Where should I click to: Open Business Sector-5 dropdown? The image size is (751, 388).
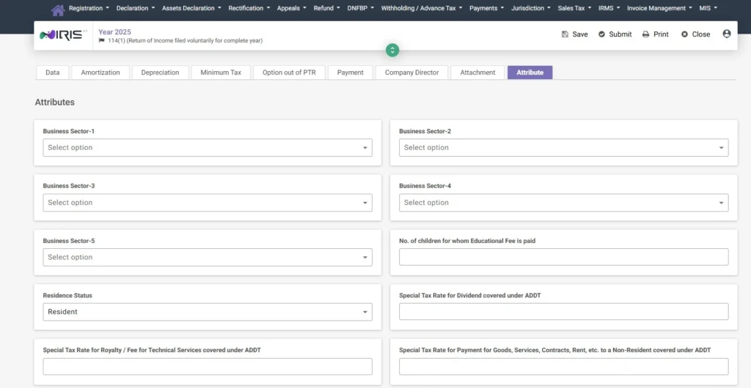pyautogui.click(x=208, y=257)
